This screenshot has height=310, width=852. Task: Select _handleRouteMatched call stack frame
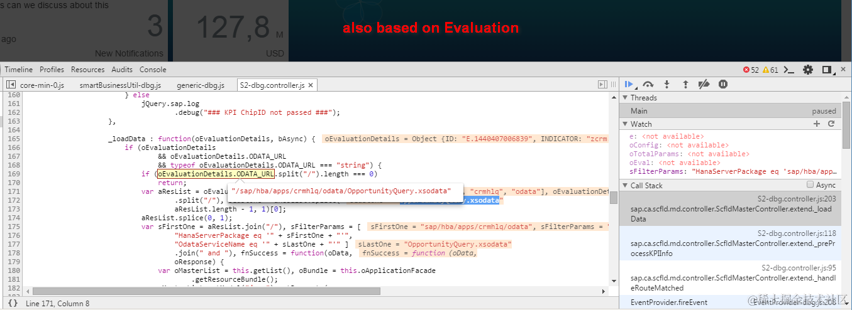pos(731,277)
